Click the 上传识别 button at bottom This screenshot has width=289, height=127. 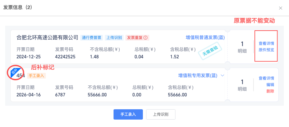pos(161,114)
